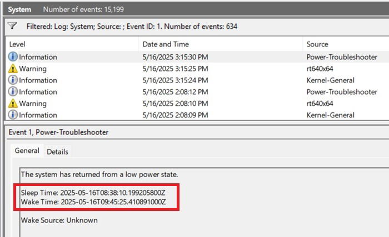Click Power-Troubleshooter source at 3:15:30 PM

342,57
